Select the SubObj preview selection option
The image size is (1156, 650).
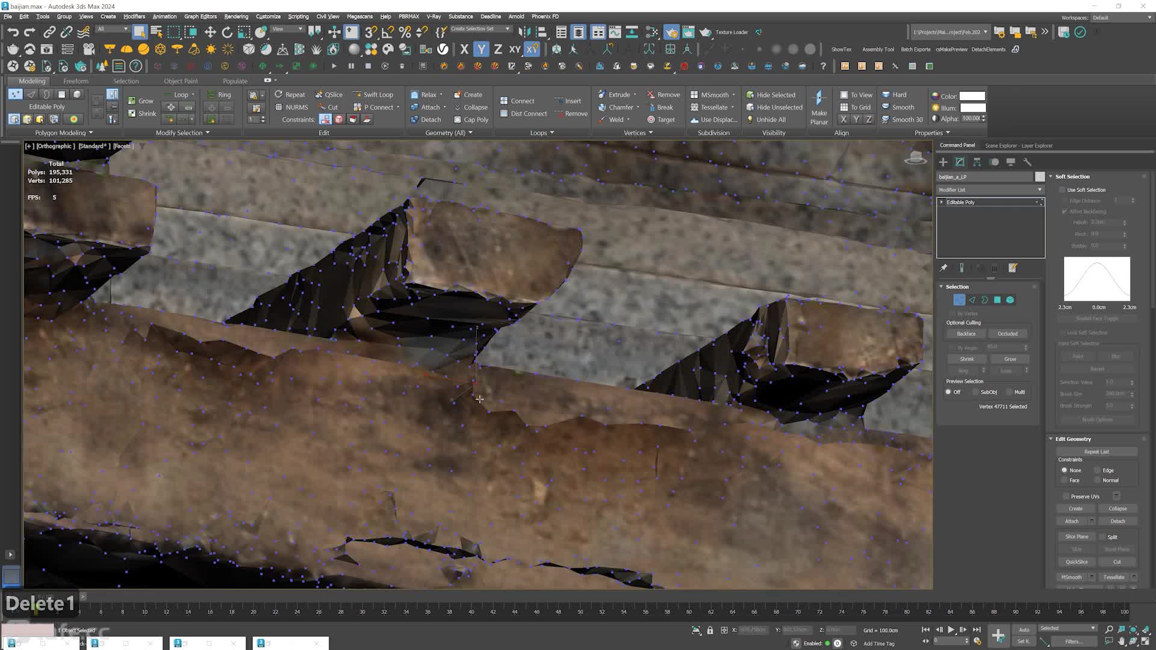tap(976, 392)
